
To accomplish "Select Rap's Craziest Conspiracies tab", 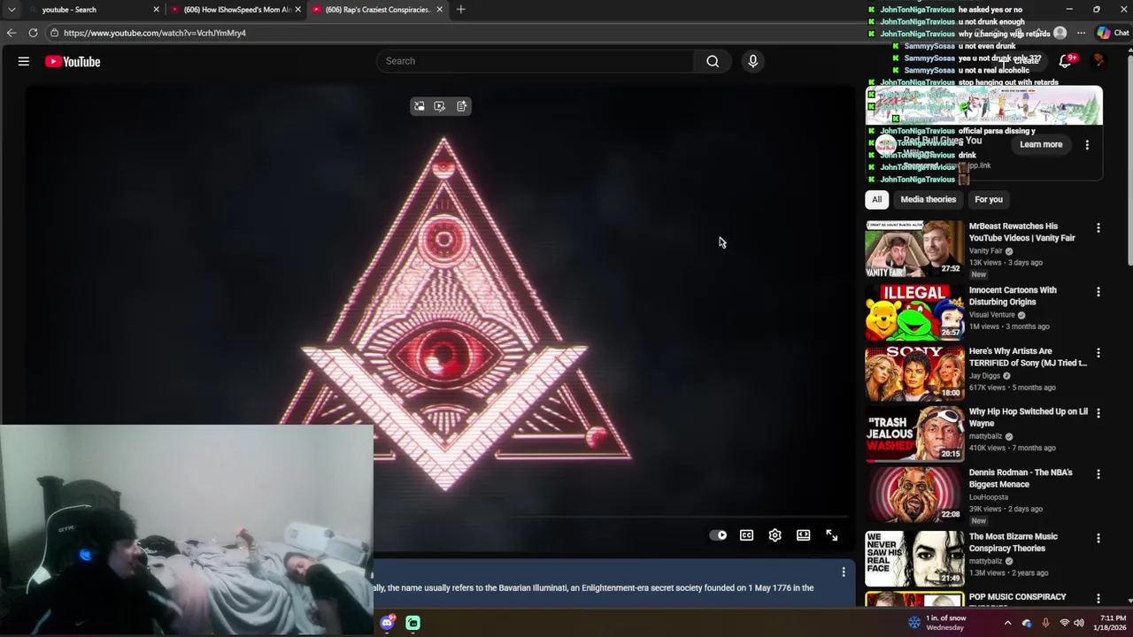I will [376, 10].
